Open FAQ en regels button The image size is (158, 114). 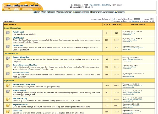(96, 12)
